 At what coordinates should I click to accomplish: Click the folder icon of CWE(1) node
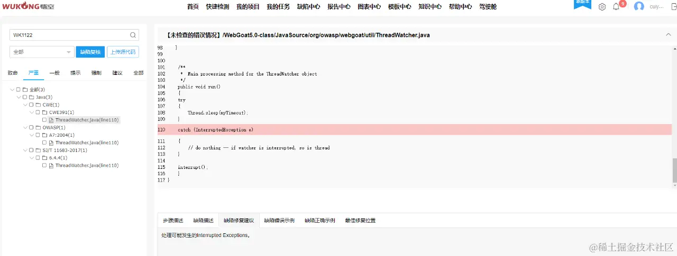[38, 105]
